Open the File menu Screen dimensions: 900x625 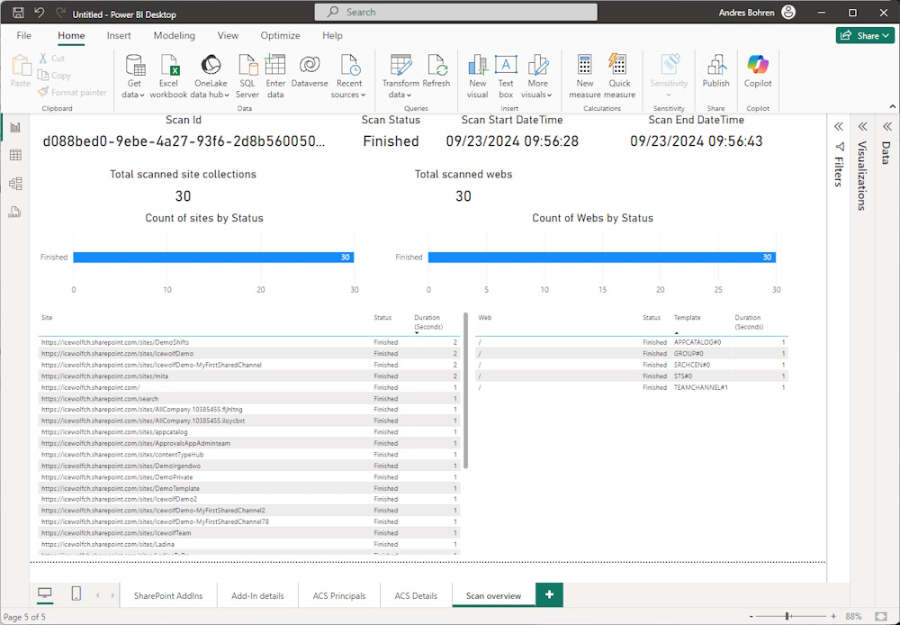(24, 36)
